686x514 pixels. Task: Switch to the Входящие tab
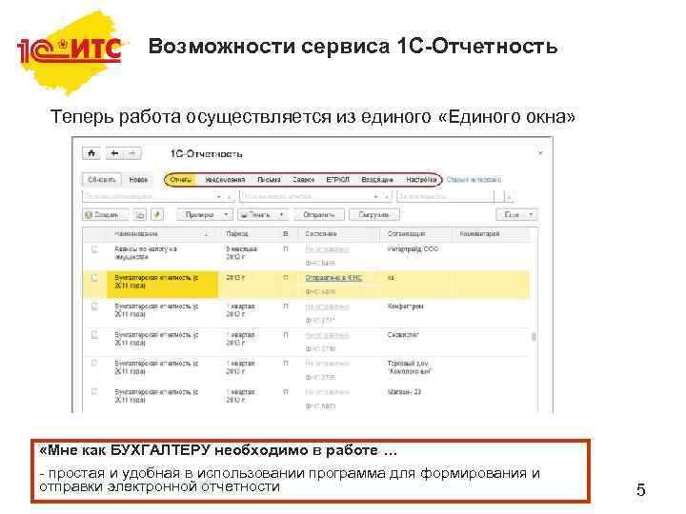tap(377, 180)
